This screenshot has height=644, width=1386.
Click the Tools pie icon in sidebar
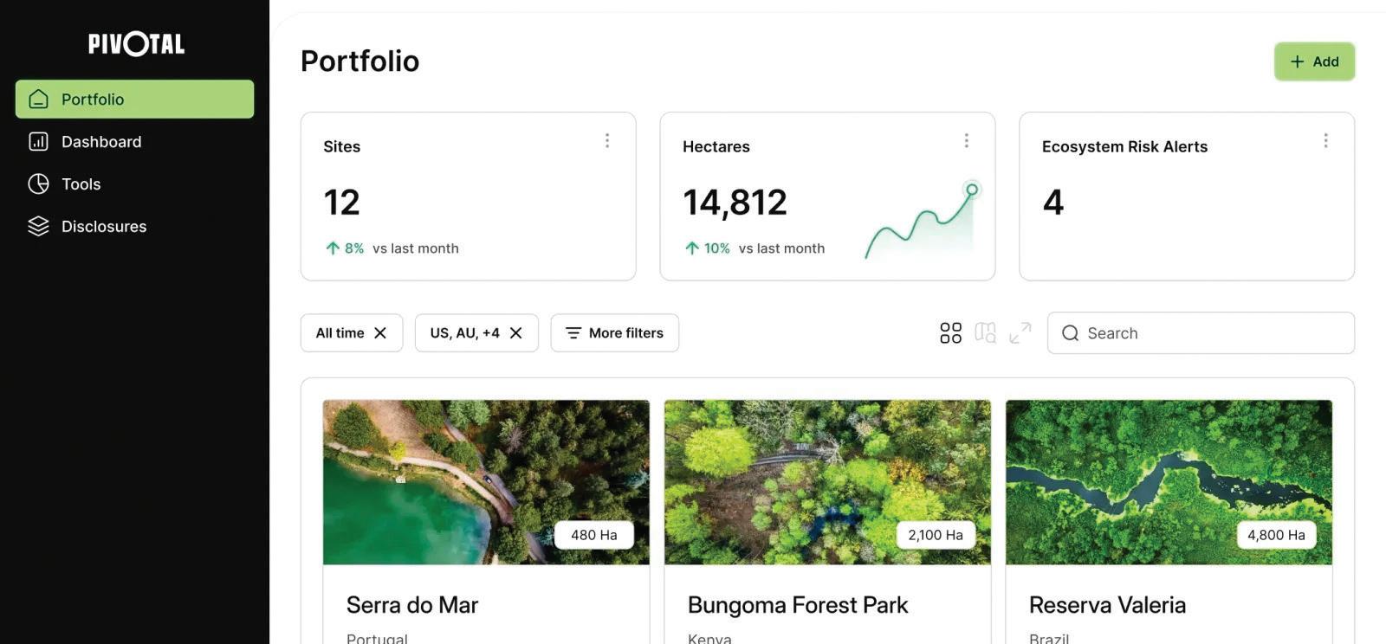(38, 184)
